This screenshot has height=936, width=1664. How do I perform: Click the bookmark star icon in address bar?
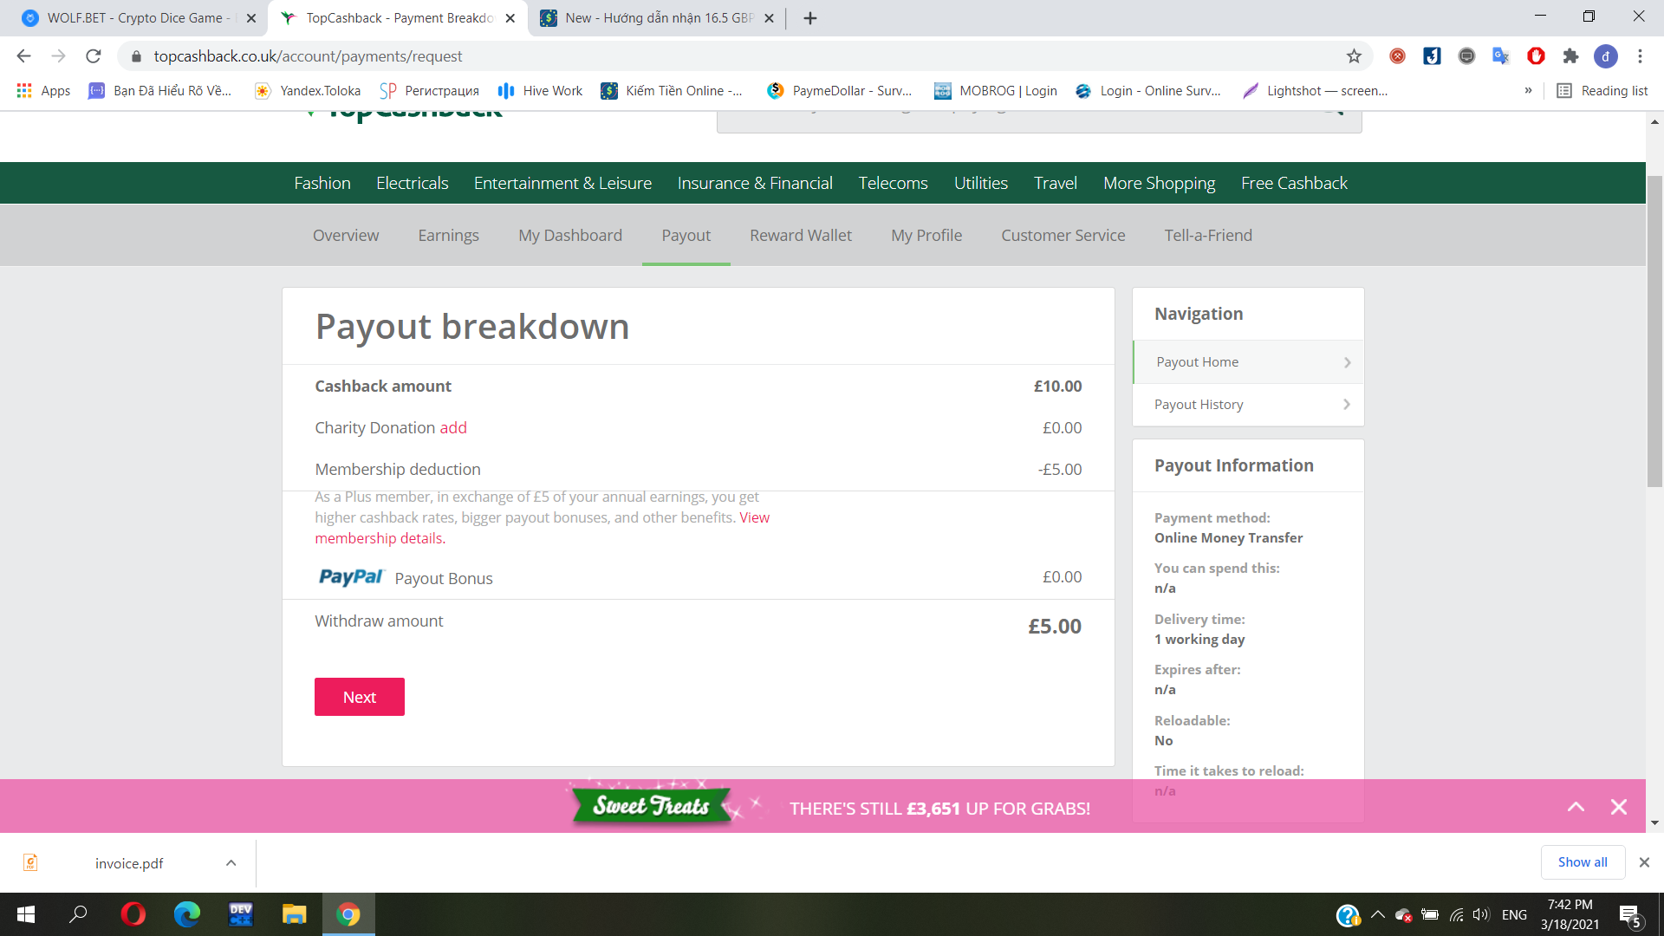(1354, 56)
